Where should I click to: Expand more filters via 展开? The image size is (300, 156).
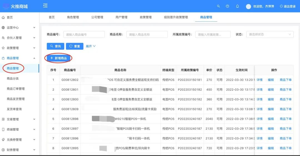pyautogui.click(x=91, y=46)
